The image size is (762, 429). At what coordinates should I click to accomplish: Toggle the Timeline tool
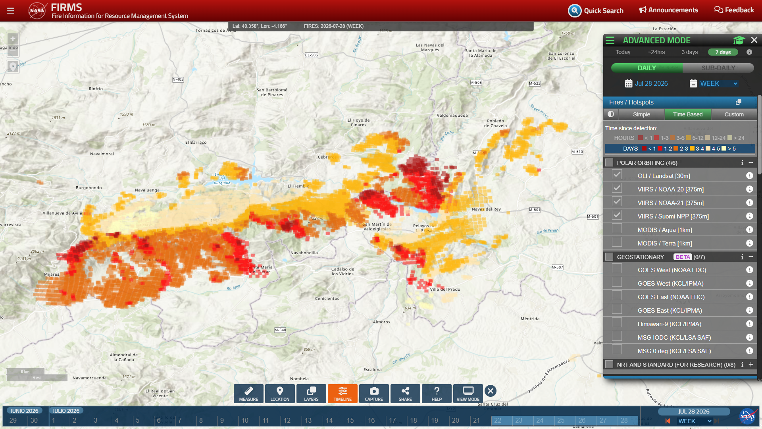[343, 394]
